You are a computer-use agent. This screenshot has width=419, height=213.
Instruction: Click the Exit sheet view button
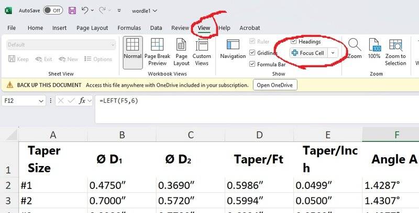click(x=44, y=59)
